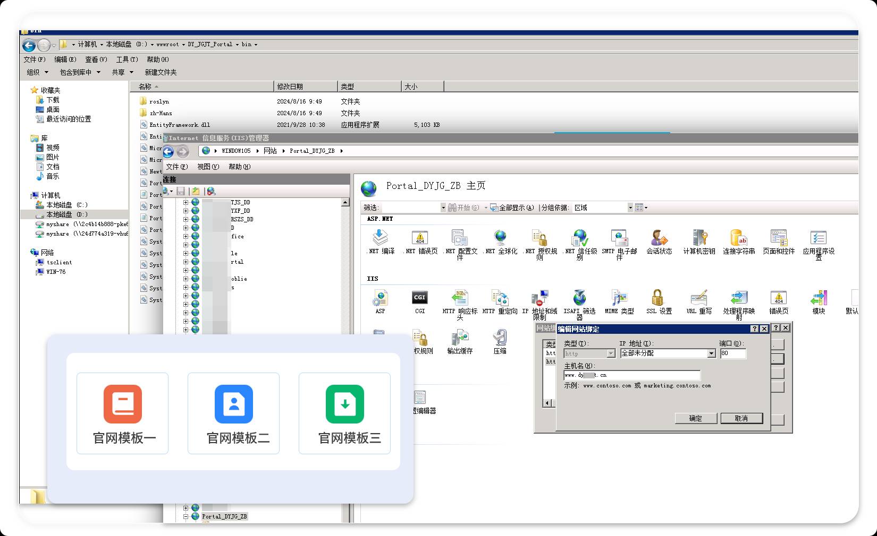Open the HTTP 响应标头 icon
This screenshot has width=877, height=536.
460,304
